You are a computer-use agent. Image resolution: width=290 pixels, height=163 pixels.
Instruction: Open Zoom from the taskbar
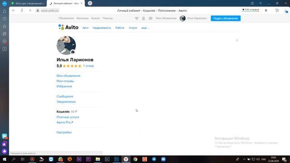point(163,159)
